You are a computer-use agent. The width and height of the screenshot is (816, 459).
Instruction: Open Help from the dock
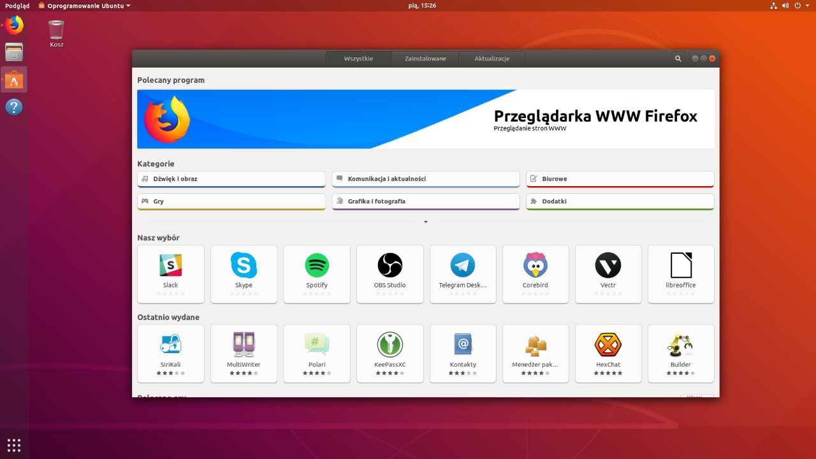coord(14,107)
